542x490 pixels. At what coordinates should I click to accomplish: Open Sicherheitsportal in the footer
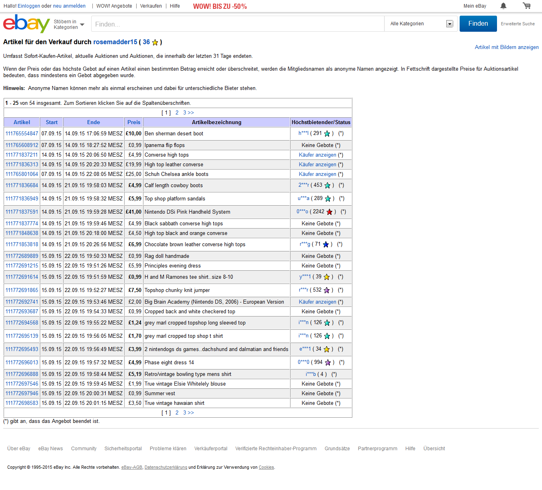[123, 449]
